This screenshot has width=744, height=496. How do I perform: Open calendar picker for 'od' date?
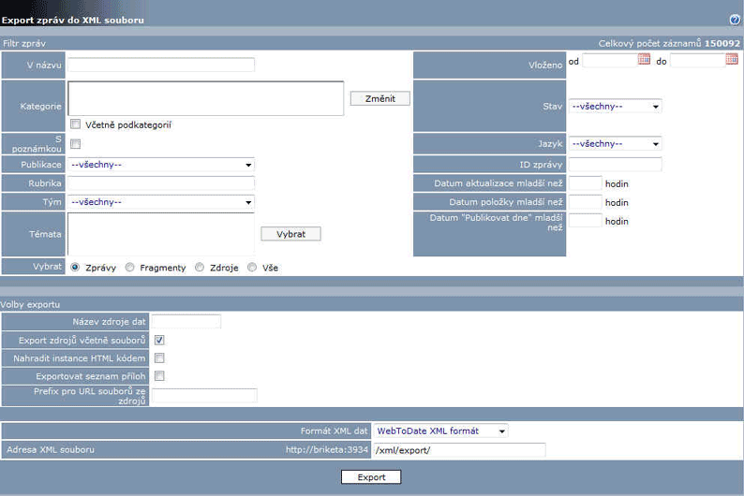tap(644, 60)
